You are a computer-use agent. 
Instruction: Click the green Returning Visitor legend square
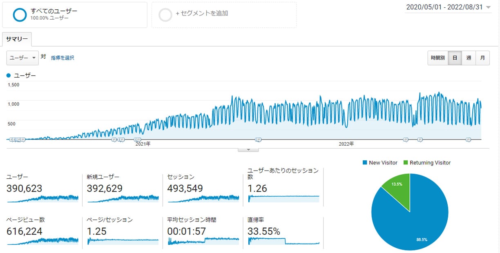click(406, 163)
